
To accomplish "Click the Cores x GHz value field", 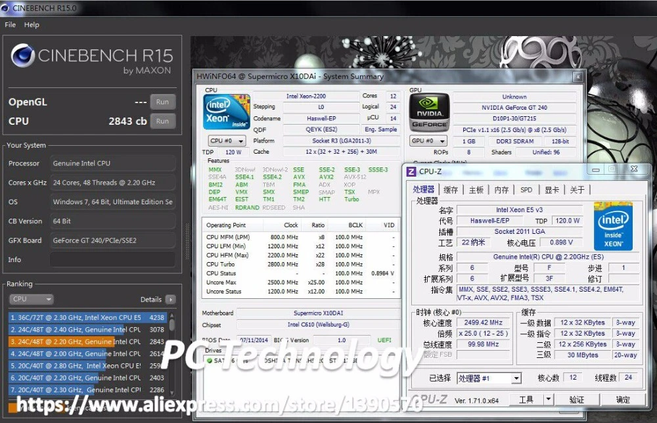I will pos(112,183).
